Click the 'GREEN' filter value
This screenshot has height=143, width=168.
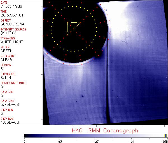(x=6, y=51)
